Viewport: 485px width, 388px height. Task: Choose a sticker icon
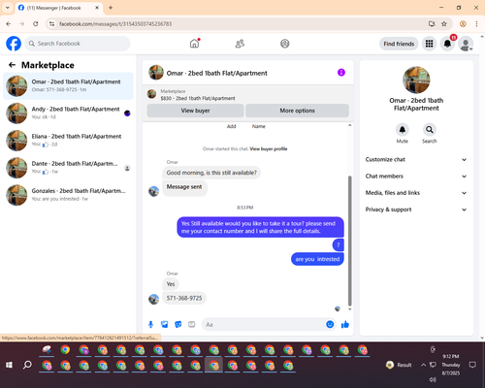pos(178,324)
